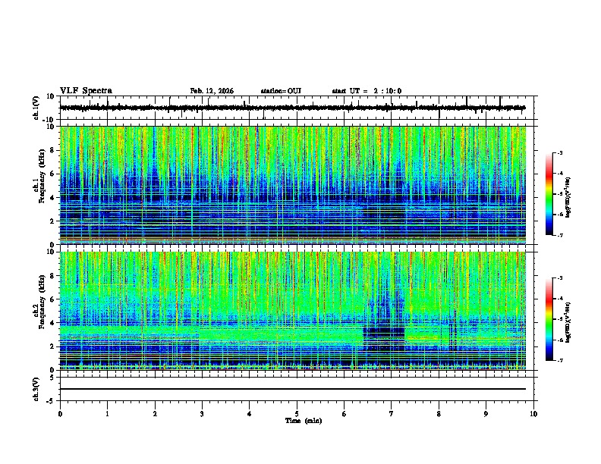
Task: Click time axis tick label '5'
Action: (x=297, y=414)
